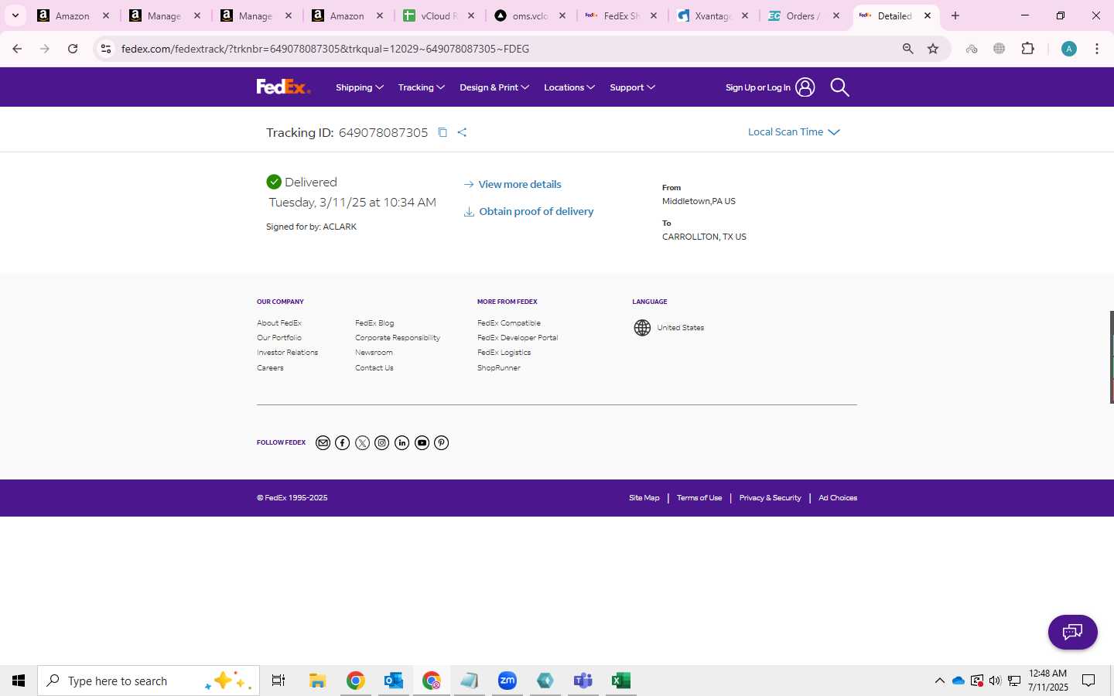This screenshot has height=696, width=1114.
Task: Open Excel from the taskbar
Action: click(x=620, y=681)
